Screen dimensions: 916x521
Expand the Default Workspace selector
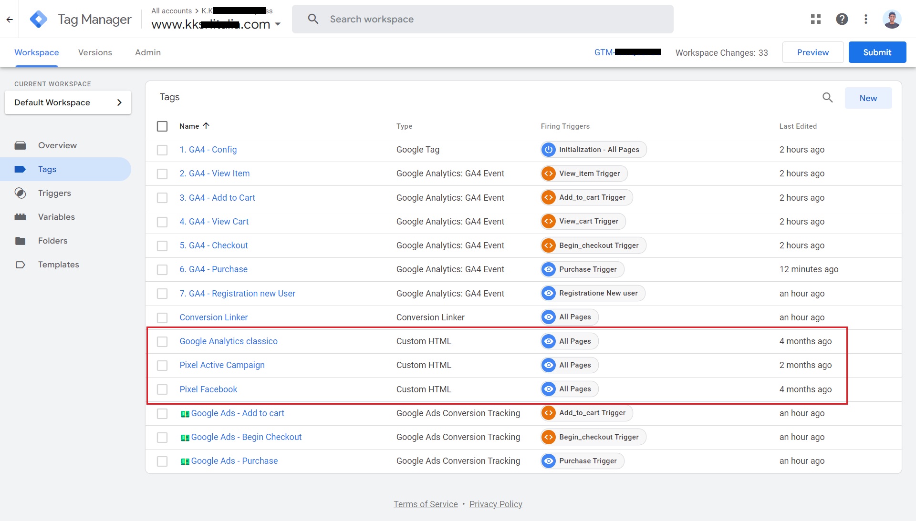(68, 102)
